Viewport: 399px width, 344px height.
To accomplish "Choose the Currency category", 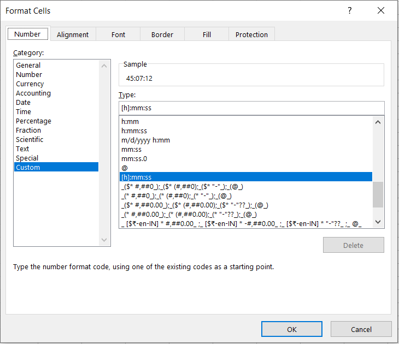I will click(x=30, y=84).
